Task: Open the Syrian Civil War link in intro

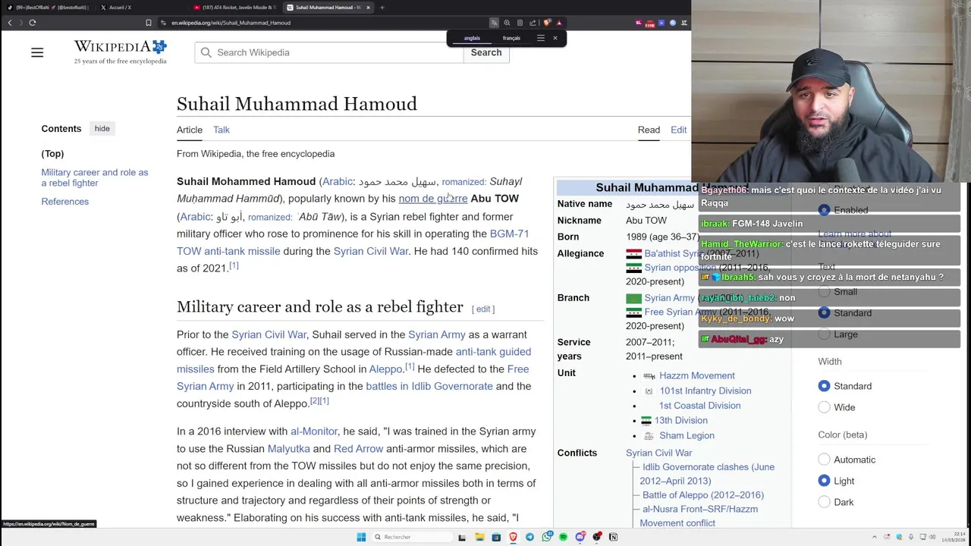Action: pos(371,251)
